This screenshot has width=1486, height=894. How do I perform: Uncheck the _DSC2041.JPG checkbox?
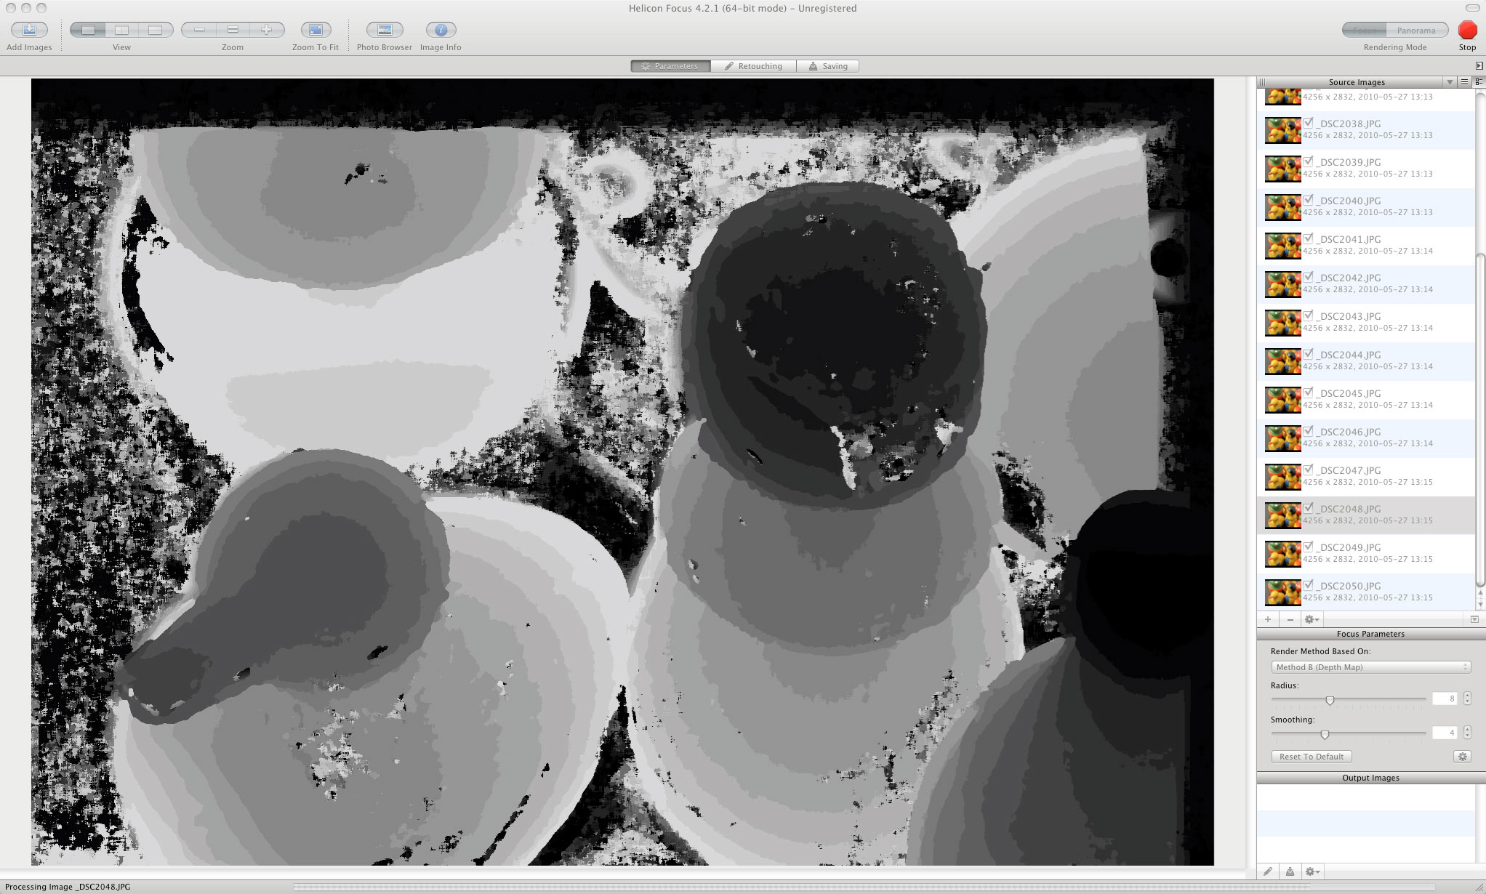(1309, 238)
